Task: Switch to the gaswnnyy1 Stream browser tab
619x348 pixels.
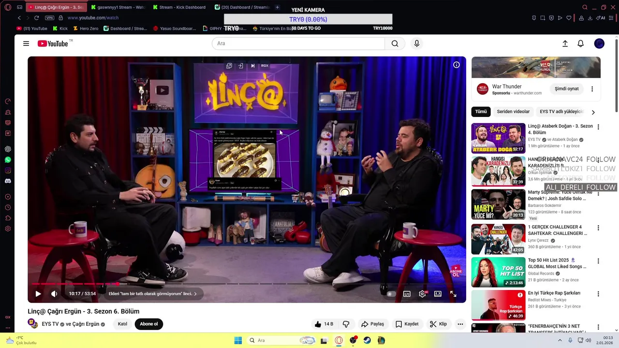Action: pos(118,7)
